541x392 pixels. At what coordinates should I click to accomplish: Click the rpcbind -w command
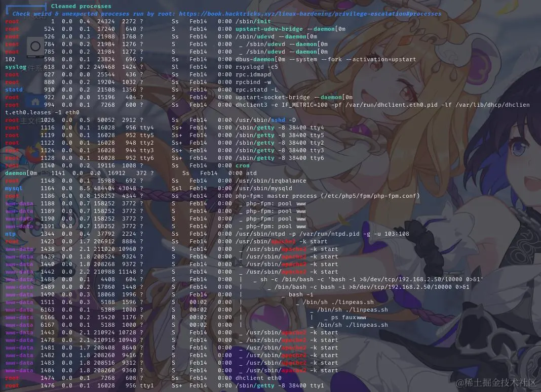pyautogui.click(x=253, y=82)
